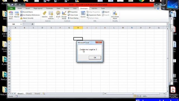
Task: Open the PDF file on desktop
Action: 173,90
